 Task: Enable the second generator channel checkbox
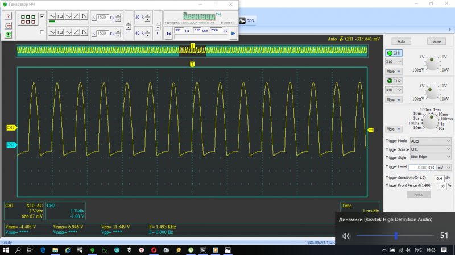pyautogui.click(x=42, y=32)
